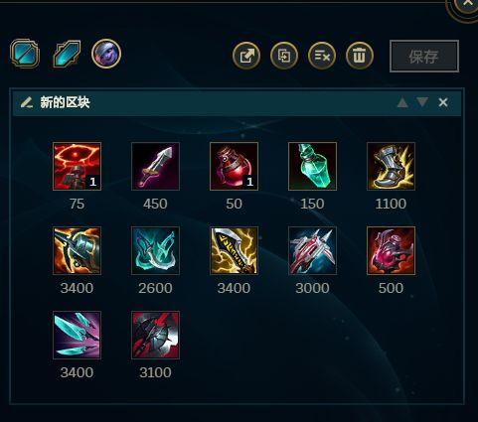Select the first map toggle icon

pos(25,54)
